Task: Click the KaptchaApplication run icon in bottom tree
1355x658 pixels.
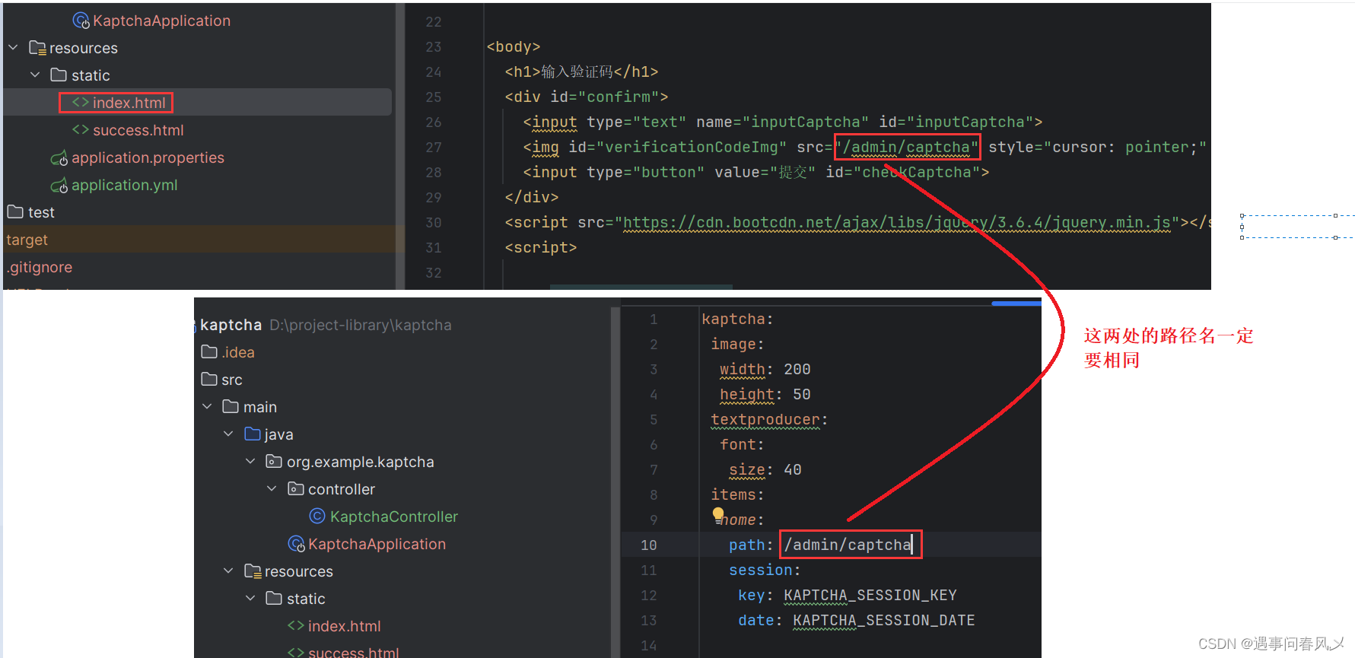Action: click(x=297, y=544)
